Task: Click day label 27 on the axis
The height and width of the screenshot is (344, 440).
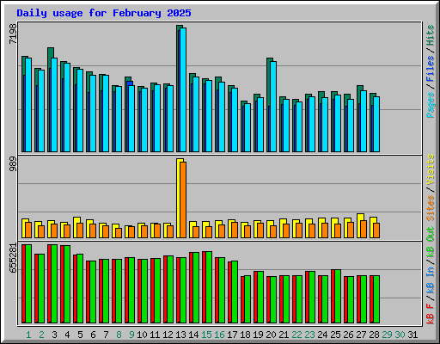Action: (x=361, y=335)
